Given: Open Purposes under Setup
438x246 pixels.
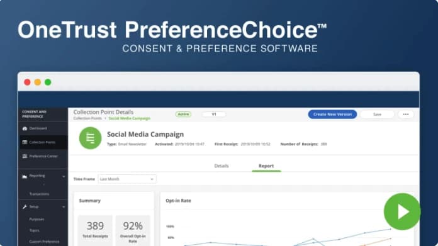Looking at the screenshot, I should coord(36,219).
